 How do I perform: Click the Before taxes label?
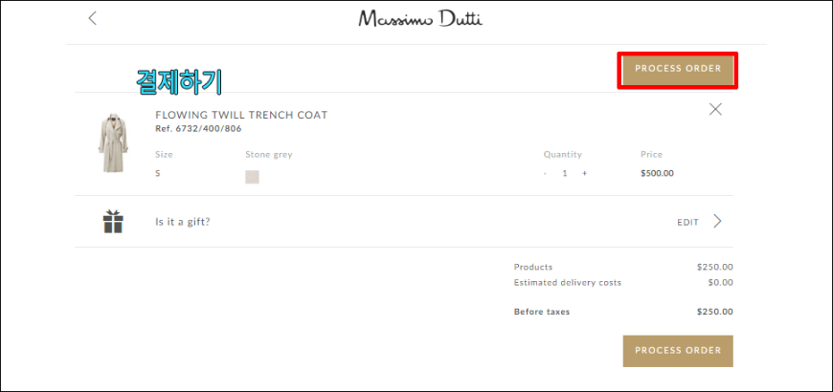541,312
